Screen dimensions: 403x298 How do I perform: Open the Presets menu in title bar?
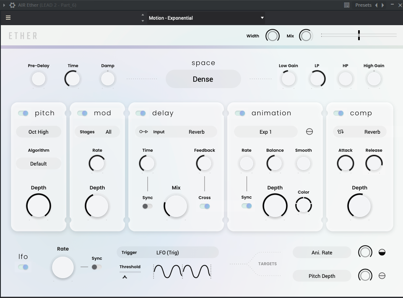pos(363,5)
